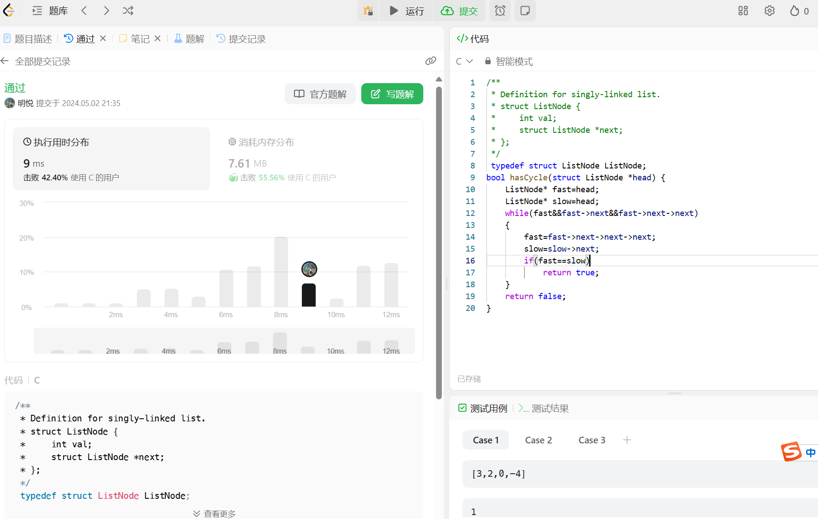Select Case 1 test case
This screenshot has width=818, height=519.
[486, 440]
